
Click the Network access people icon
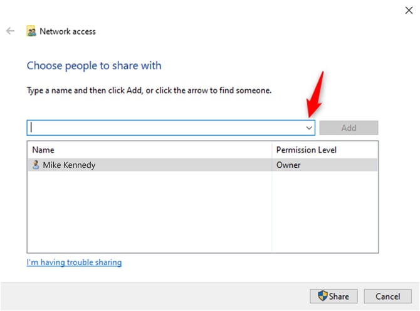[31, 31]
